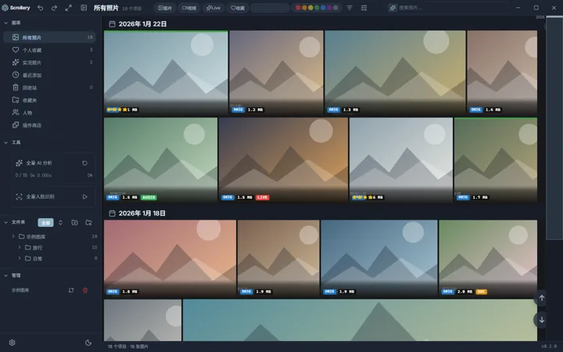Select the green color label filter
The width and height of the screenshot is (563, 352).
317,8
